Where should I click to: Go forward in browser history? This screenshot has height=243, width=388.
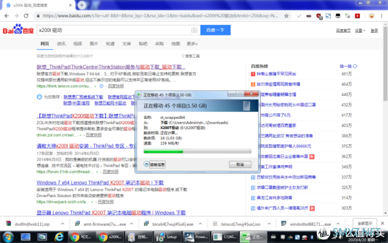coord(17,16)
